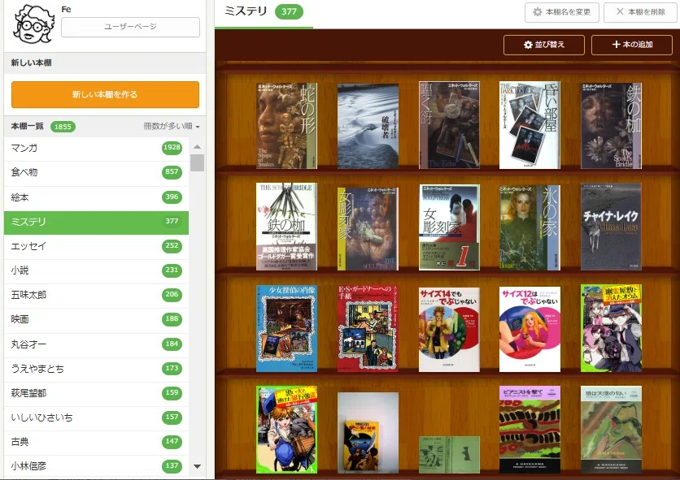Click 新しい本棚を作る orange button

click(x=106, y=94)
